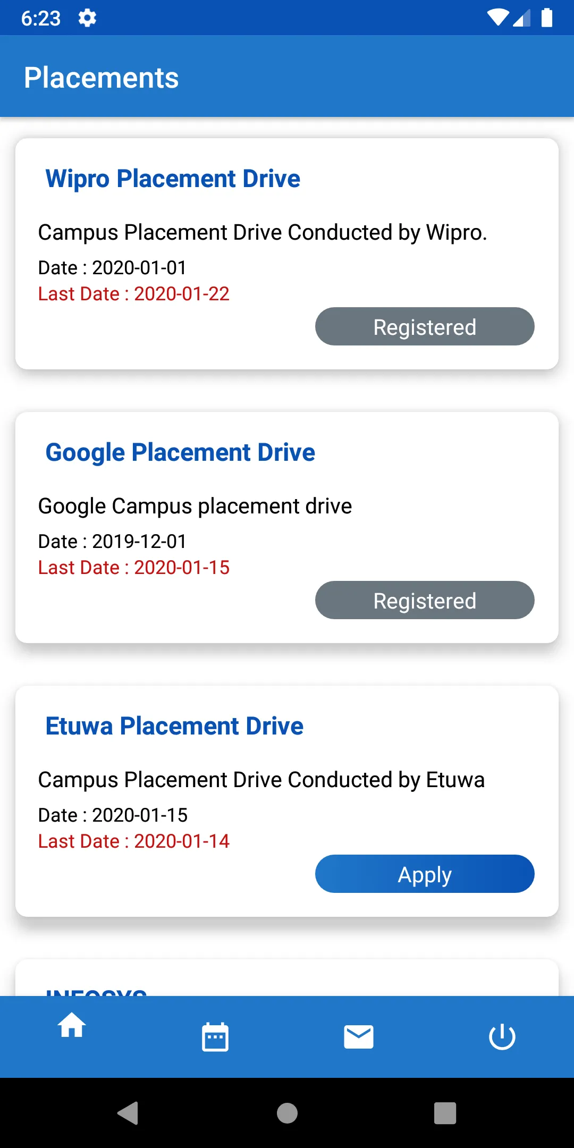This screenshot has width=574, height=1148.
Task: Open the calendar icon in bottom bar
Action: coord(215,1037)
